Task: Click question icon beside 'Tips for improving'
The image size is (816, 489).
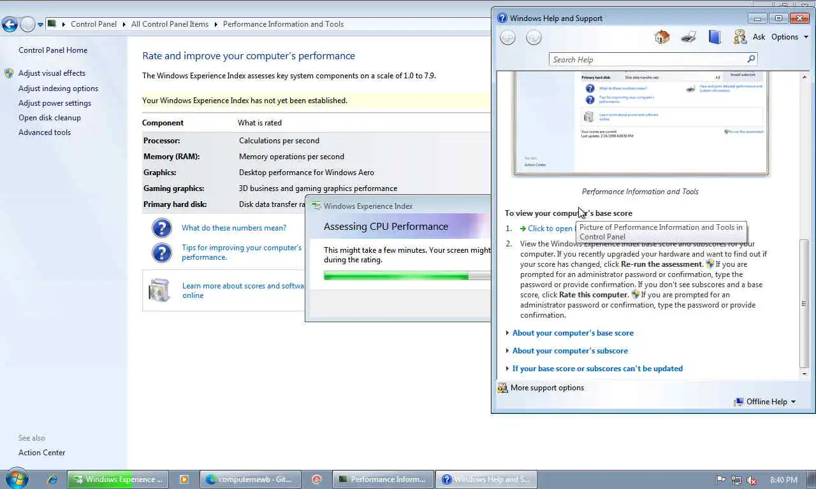Action: pos(162,252)
